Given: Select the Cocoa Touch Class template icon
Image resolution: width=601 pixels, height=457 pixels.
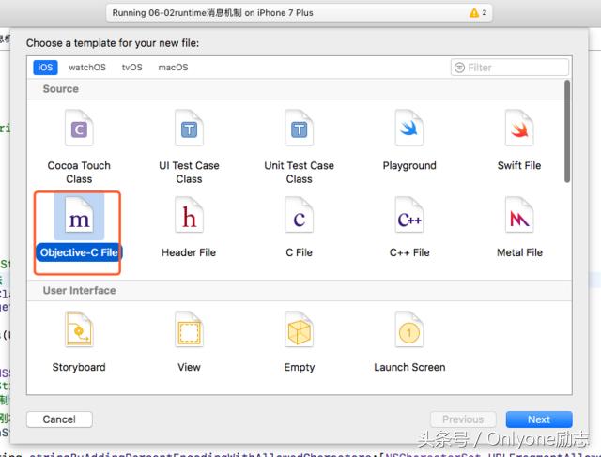Looking at the screenshot, I should click(x=79, y=128).
